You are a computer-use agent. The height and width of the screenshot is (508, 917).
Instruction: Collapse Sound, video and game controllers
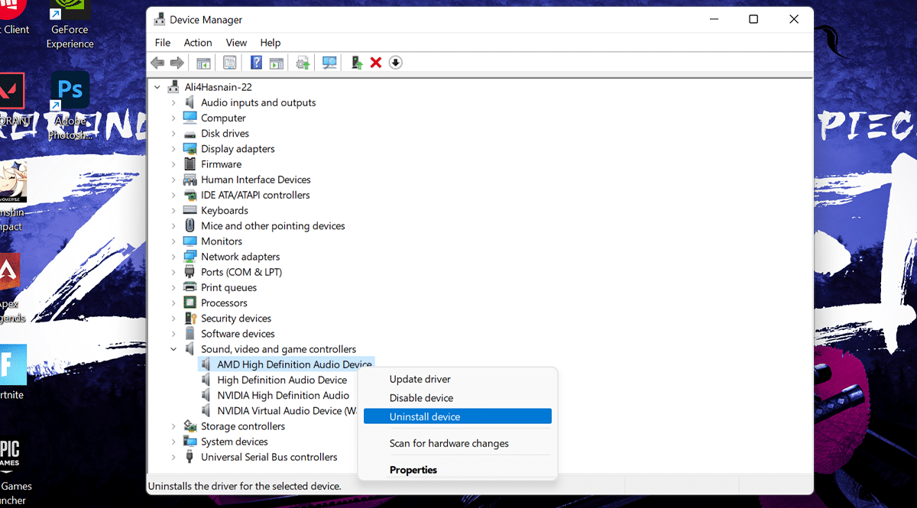coord(173,349)
